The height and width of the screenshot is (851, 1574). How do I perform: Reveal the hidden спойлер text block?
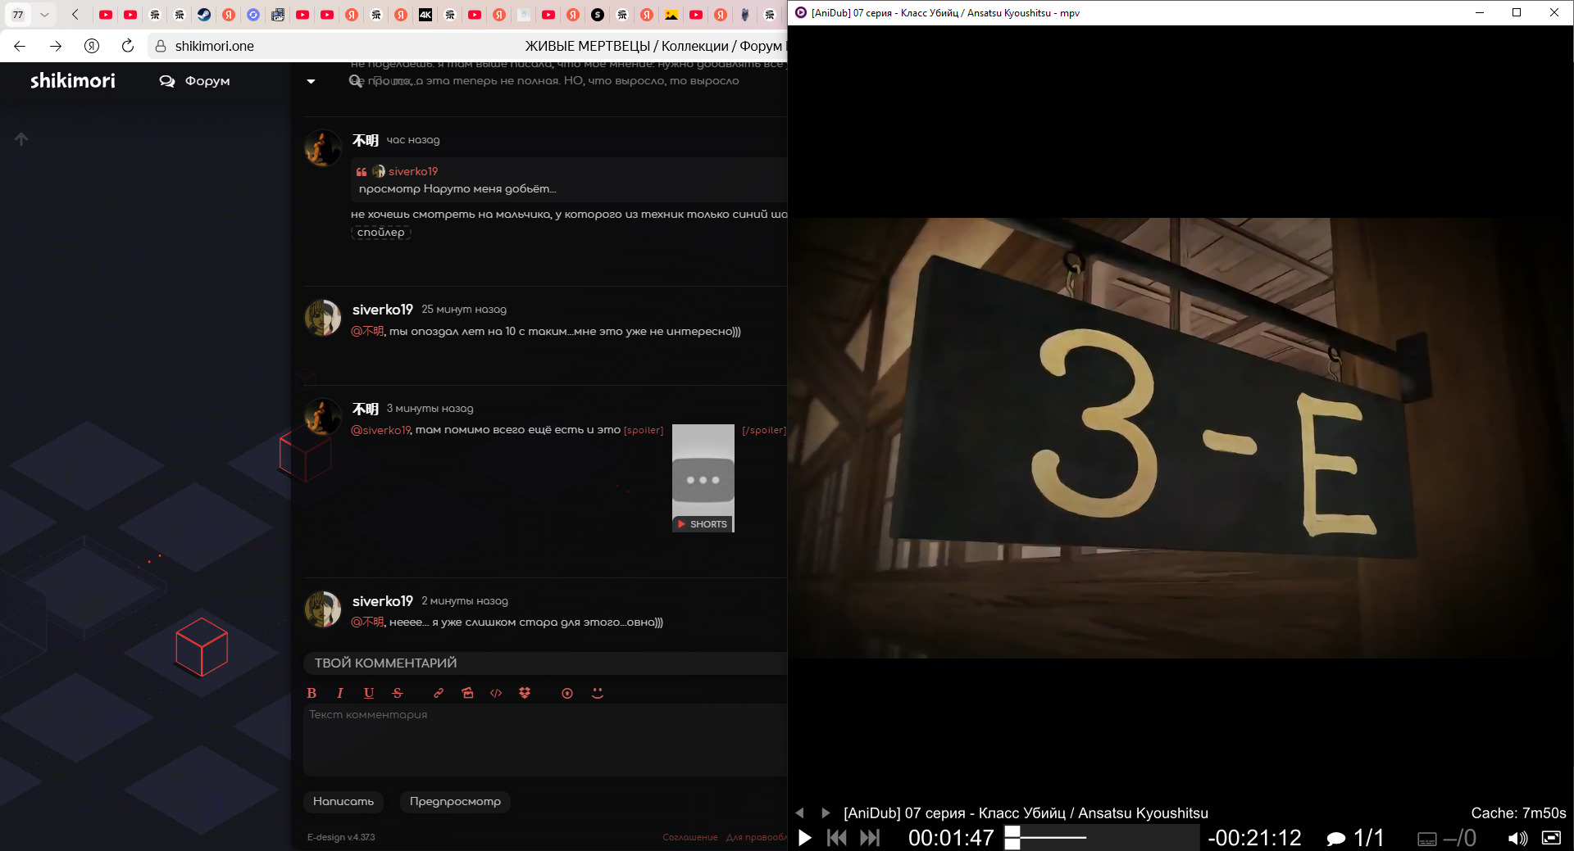tap(380, 233)
